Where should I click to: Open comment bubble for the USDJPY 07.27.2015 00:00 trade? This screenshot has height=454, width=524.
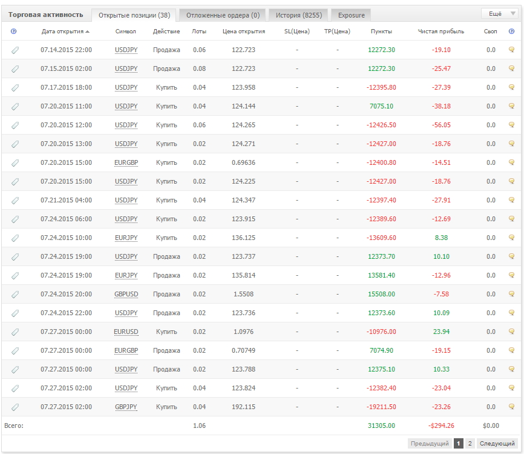point(511,369)
